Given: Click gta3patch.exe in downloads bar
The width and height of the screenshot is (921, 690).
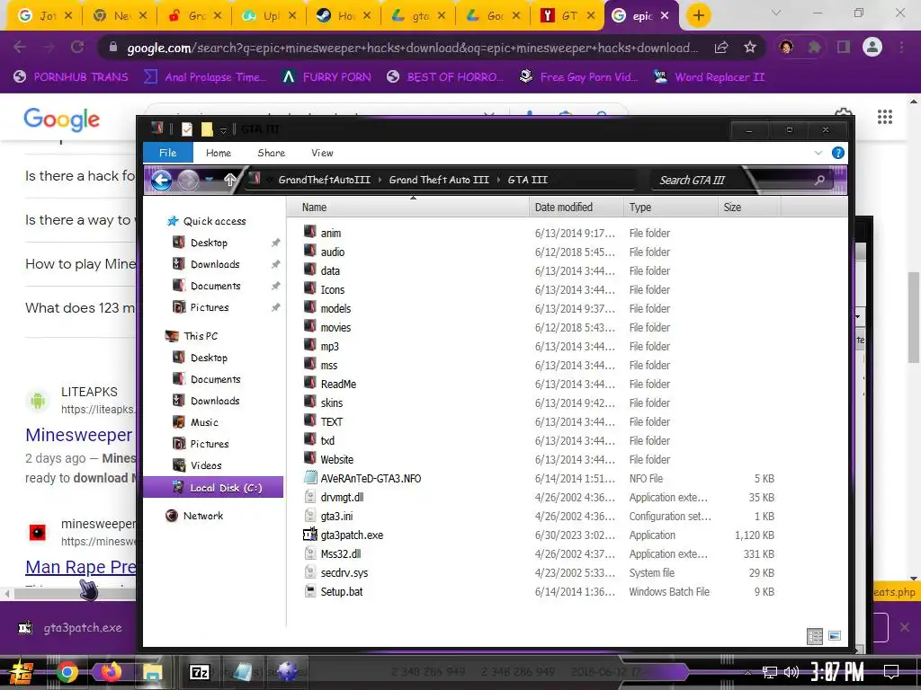Looking at the screenshot, I should pyautogui.click(x=70, y=628).
